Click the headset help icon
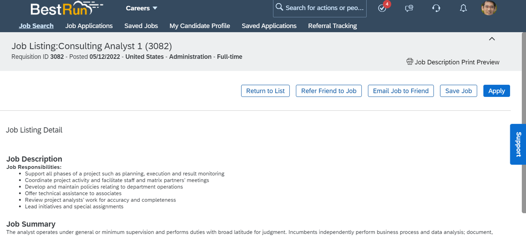 pos(436,8)
